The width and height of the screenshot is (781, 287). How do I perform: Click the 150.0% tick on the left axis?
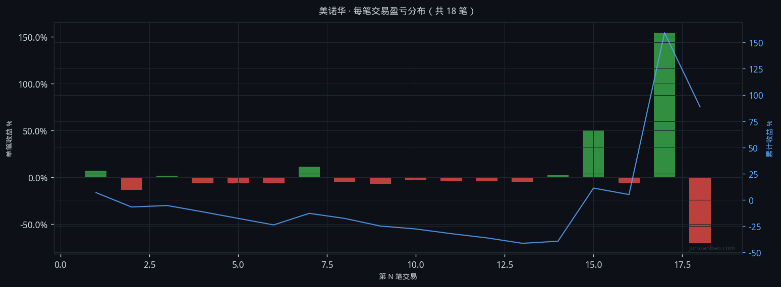point(34,38)
